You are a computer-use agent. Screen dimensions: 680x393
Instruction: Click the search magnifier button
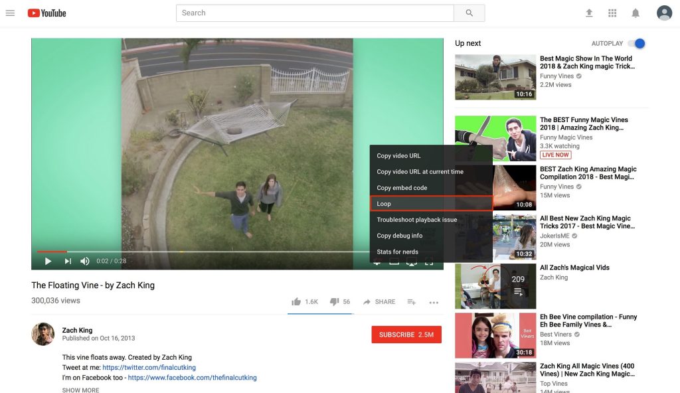[x=469, y=13]
